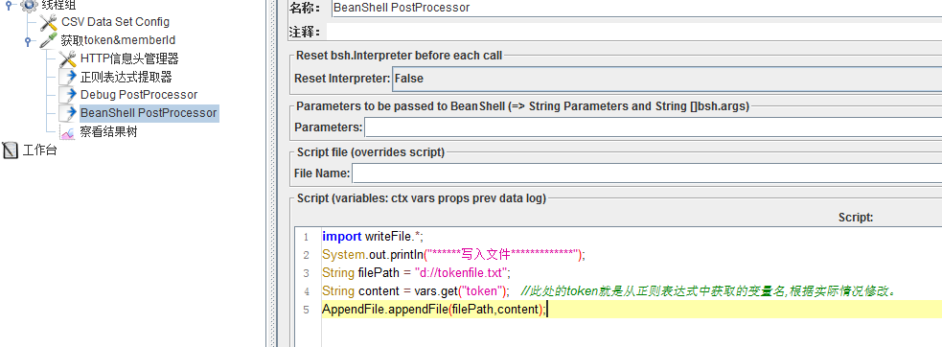Click the sampler pipette icon for 获取token&memberId

pyautogui.click(x=48, y=40)
